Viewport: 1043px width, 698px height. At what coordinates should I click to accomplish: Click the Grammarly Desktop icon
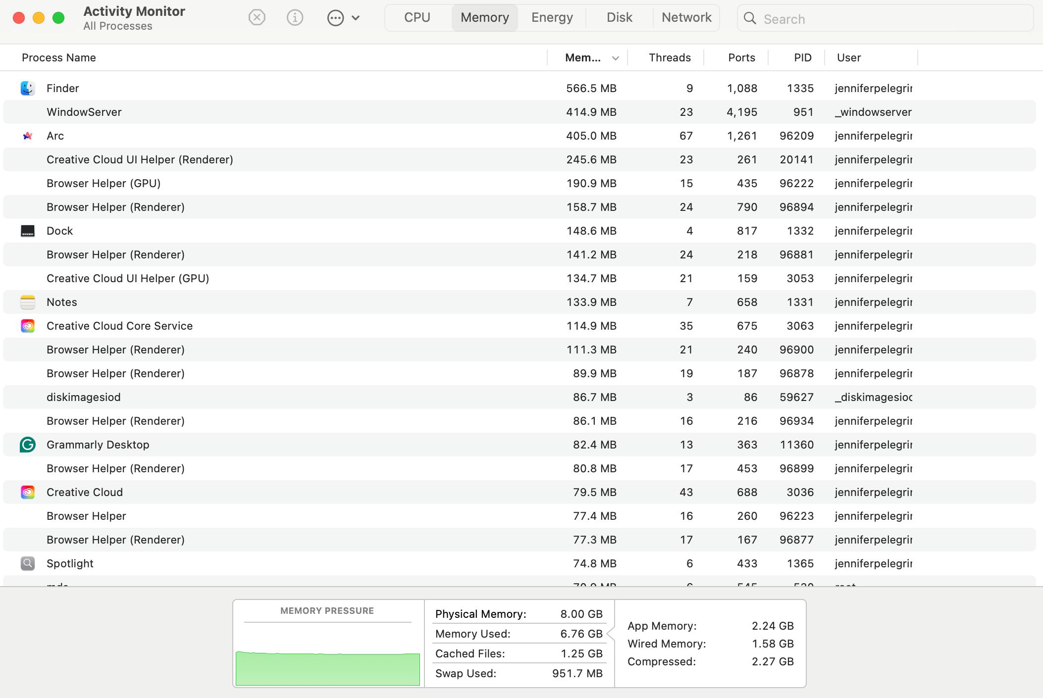tap(28, 445)
